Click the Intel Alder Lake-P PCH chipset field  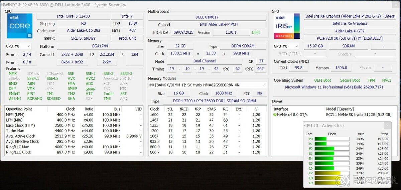(x=218, y=24)
